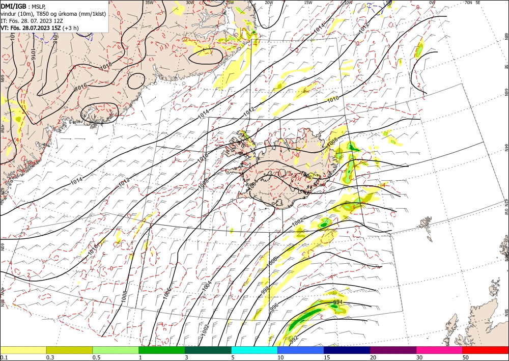Click the cyan 5–10 legend swatch
Image resolution: width=509 pixels, height=361 pixels.
(254, 350)
